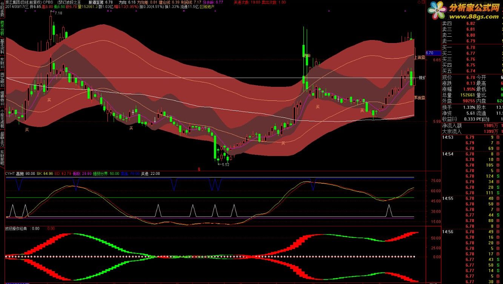
Task: Click the 上面露 label near the price axis
Action: point(420,57)
